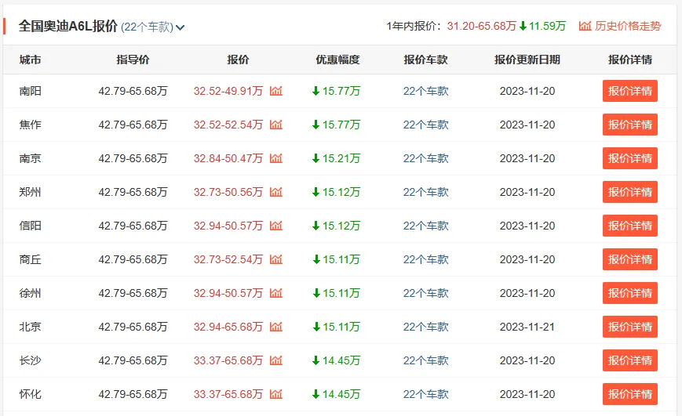Screen dimensions: 682x416
Task: Click the 11.59万 price drop value
Action: pos(547,26)
